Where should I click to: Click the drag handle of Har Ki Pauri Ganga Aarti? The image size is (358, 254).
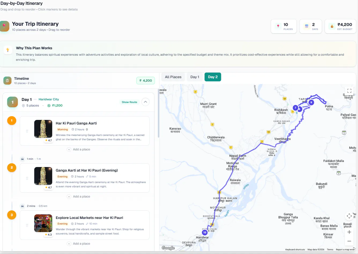coord(27,131)
